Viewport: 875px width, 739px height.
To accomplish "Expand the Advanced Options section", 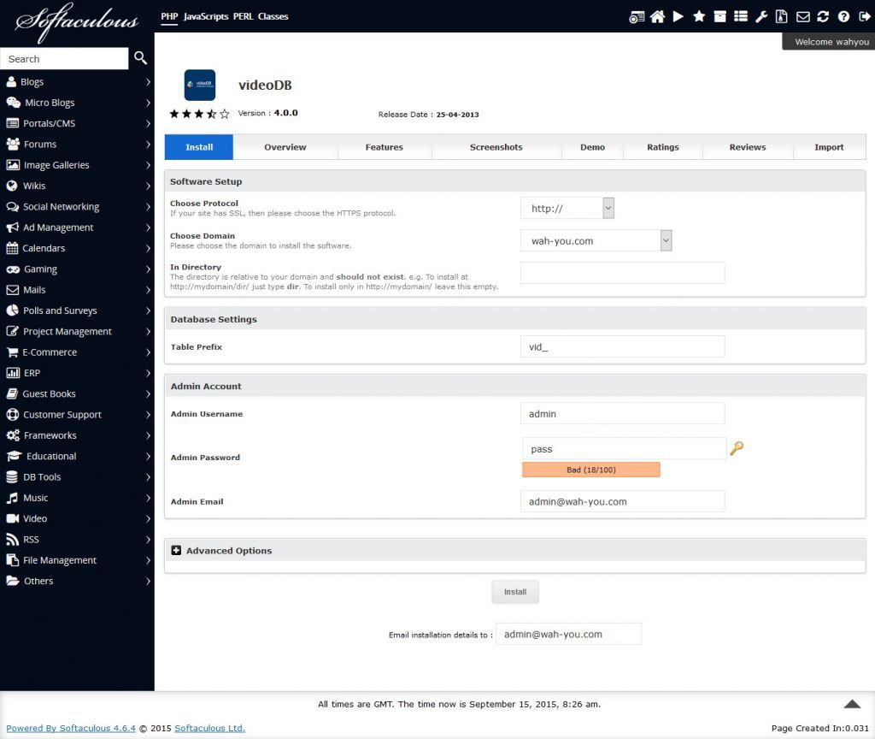I will pyautogui.click(x=177, y=551).
